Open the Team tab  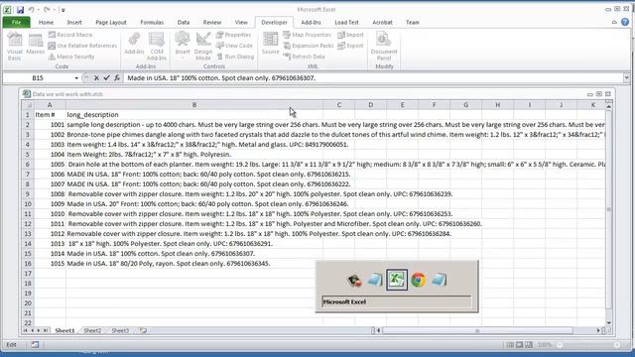[413, 22]
